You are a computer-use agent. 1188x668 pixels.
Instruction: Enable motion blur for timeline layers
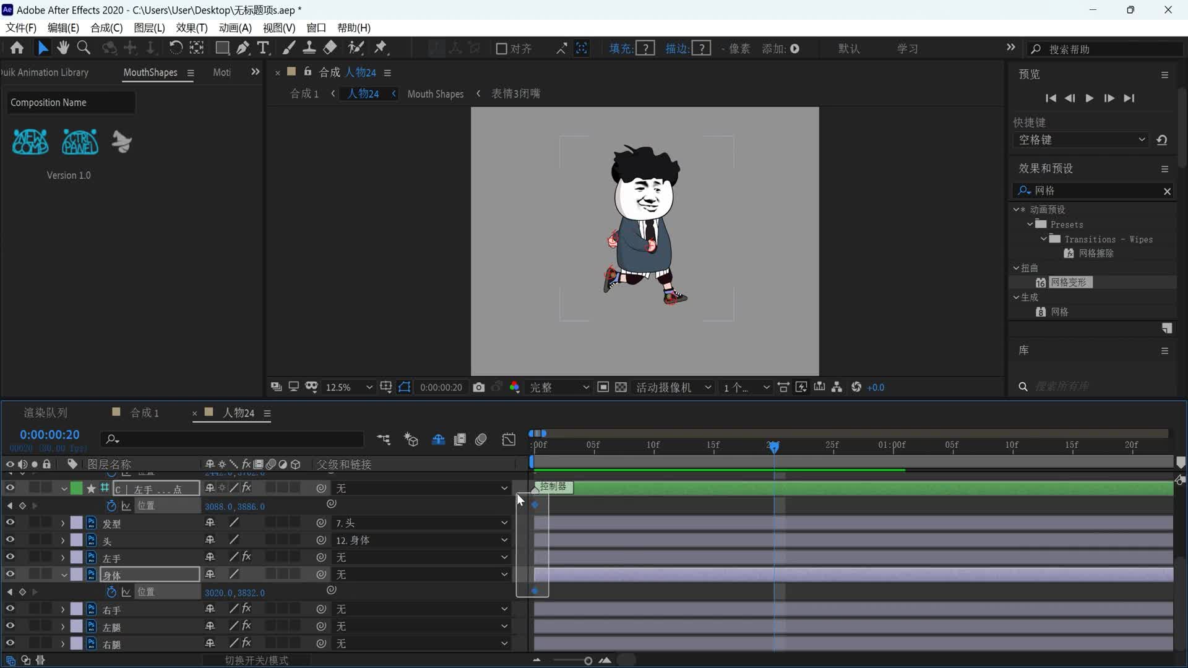pos(481,439)
